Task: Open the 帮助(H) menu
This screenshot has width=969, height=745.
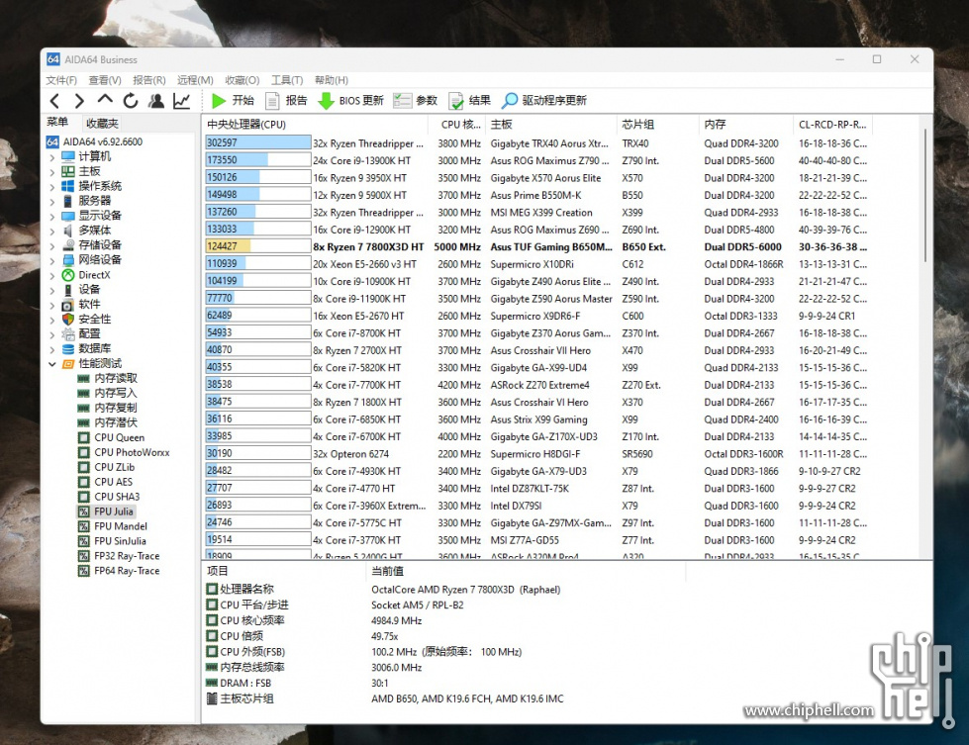Action: pyautogui.click(x=332, y=80)
